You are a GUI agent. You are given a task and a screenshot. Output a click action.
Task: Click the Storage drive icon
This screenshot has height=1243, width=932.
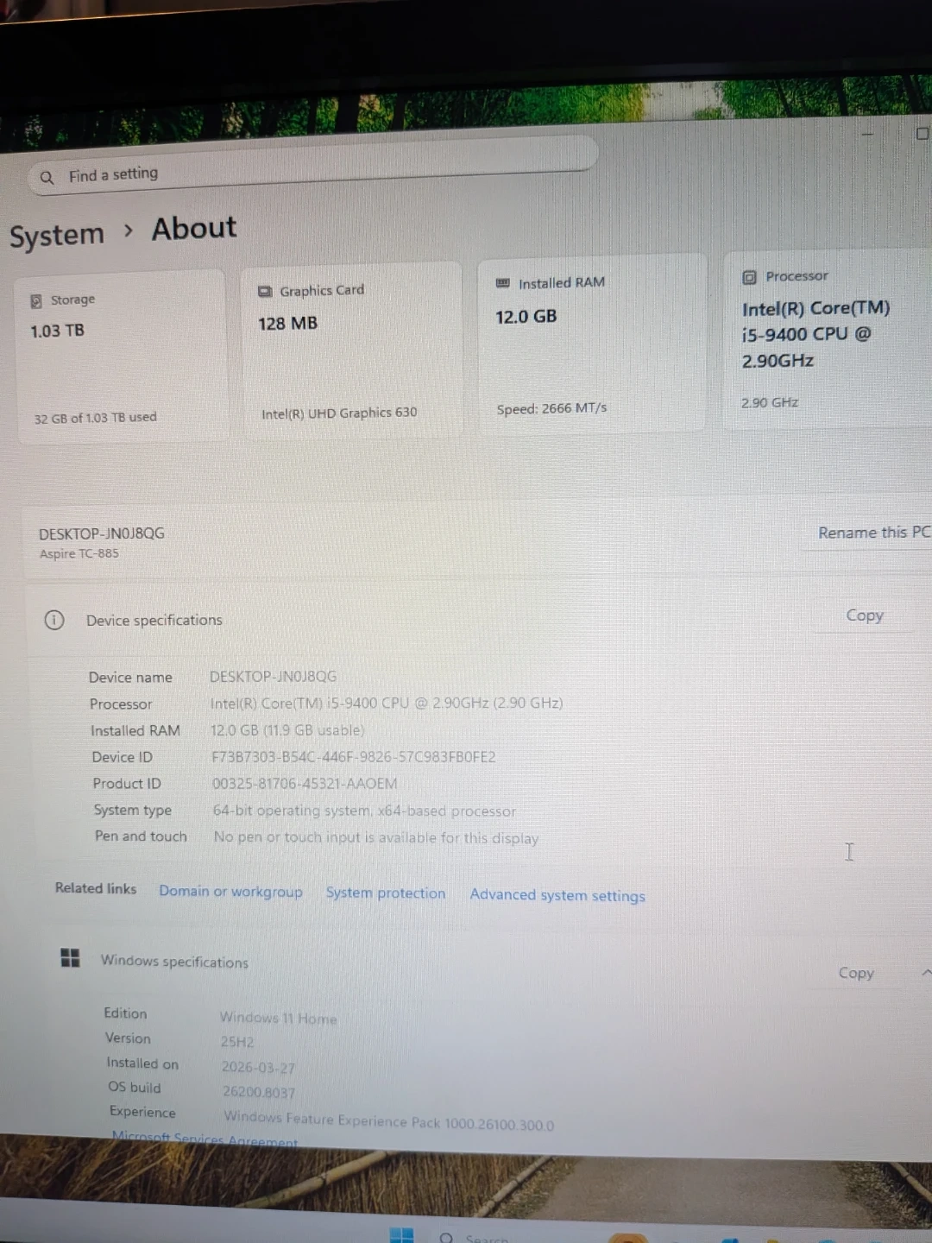click(36, 301)
